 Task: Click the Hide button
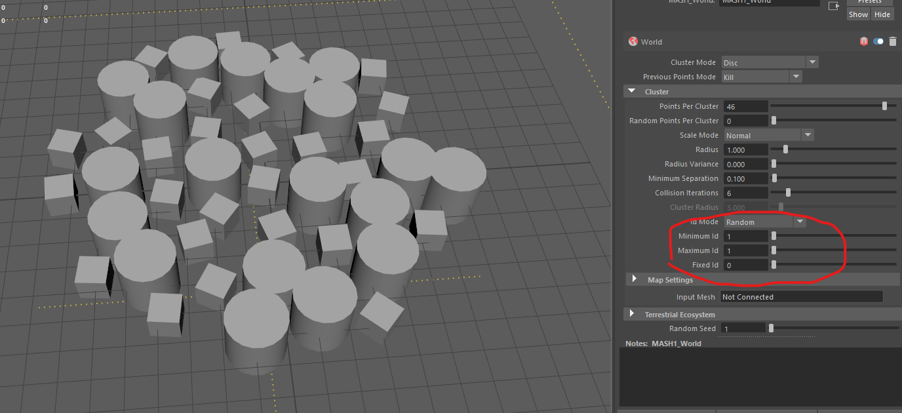click(x=882, y=14)
